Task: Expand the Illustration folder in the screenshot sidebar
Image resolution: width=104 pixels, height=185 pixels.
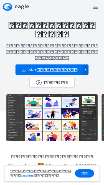Action: click(x=7, y=121)
